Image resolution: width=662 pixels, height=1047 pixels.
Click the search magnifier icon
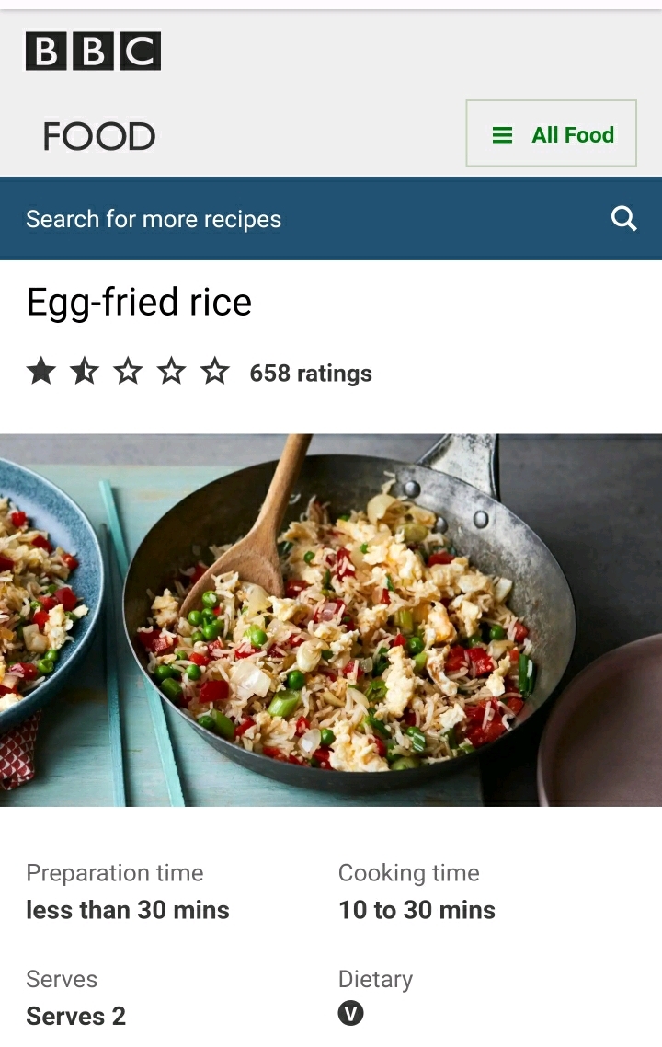624,218
